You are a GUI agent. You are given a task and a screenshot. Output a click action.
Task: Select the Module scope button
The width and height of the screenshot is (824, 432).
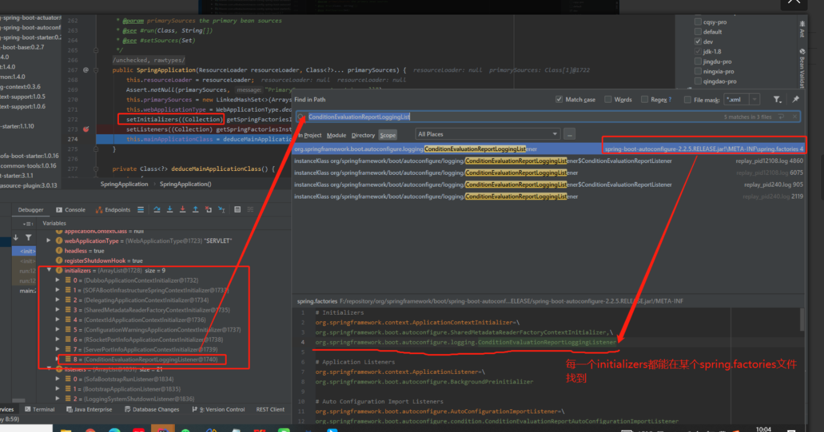pos(337,135)
